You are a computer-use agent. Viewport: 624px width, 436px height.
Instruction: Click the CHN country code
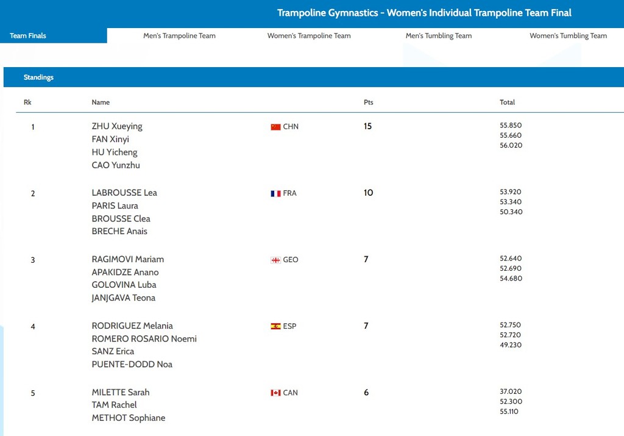pos(291,127)
